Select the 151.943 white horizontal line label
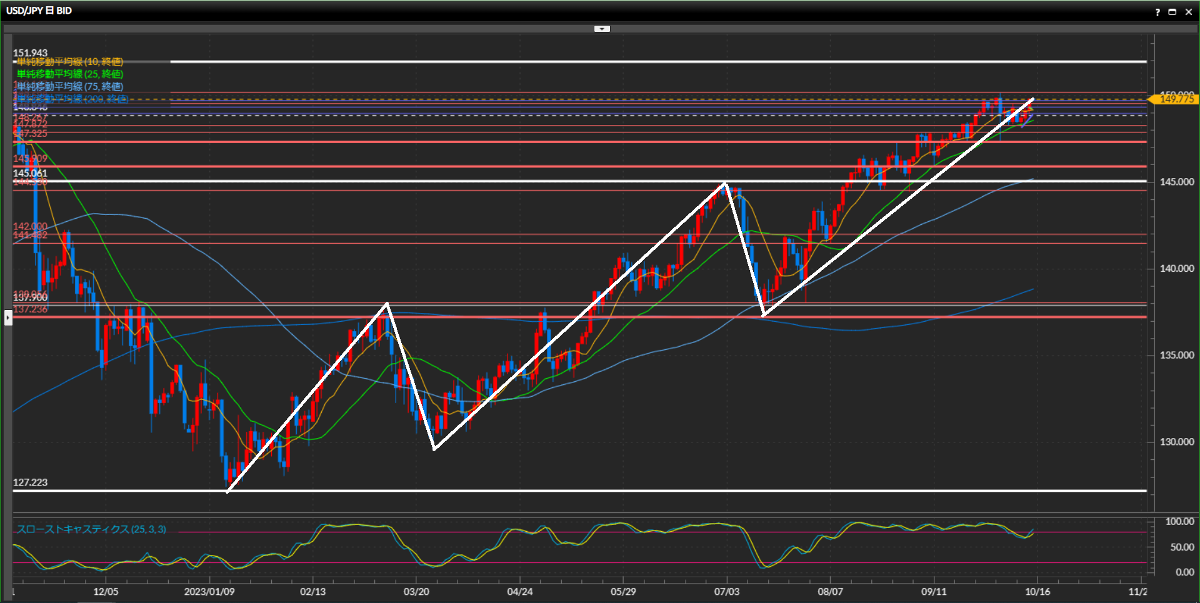Viewport: 1200px width, 603px height. click(30, 53)
